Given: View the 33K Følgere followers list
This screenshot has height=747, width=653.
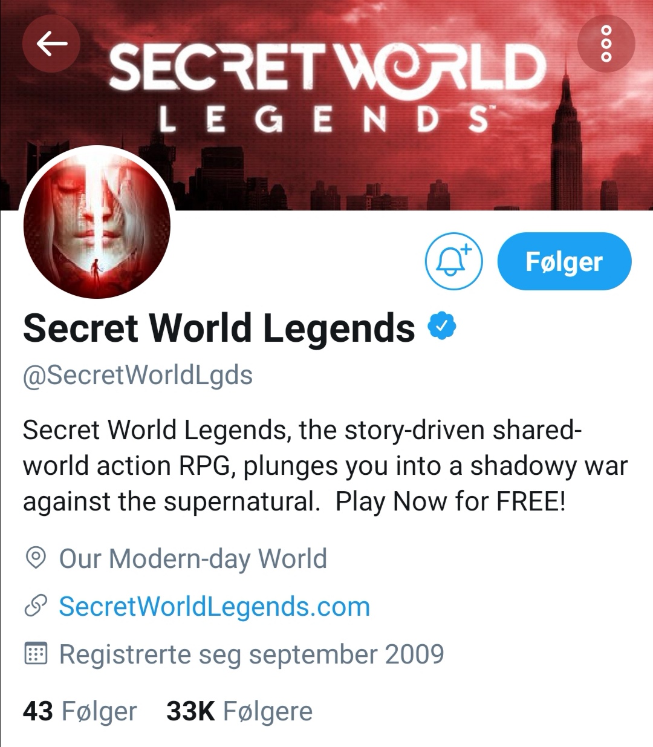Looking at the screenshot, I should click(239, 711).
